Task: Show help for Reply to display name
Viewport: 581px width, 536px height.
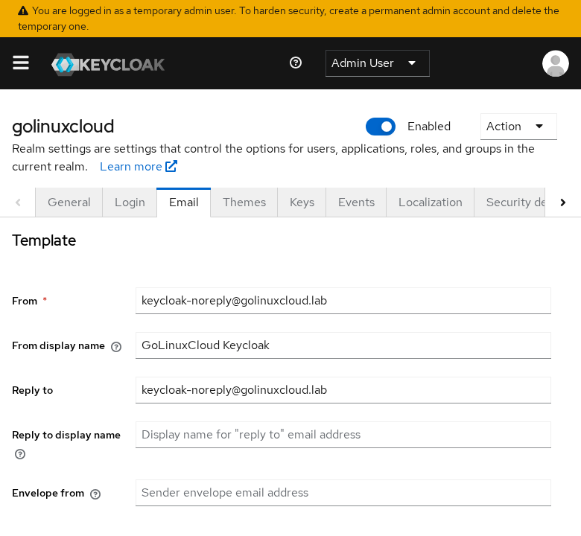Action: pos(20,454)
